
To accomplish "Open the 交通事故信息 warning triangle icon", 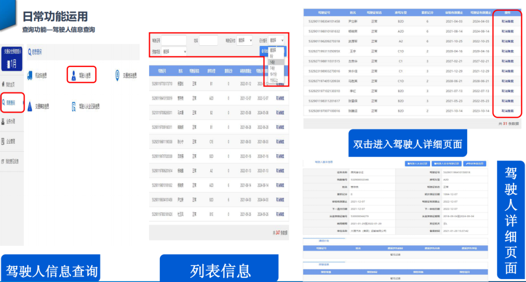I will (x=31, y=106).
